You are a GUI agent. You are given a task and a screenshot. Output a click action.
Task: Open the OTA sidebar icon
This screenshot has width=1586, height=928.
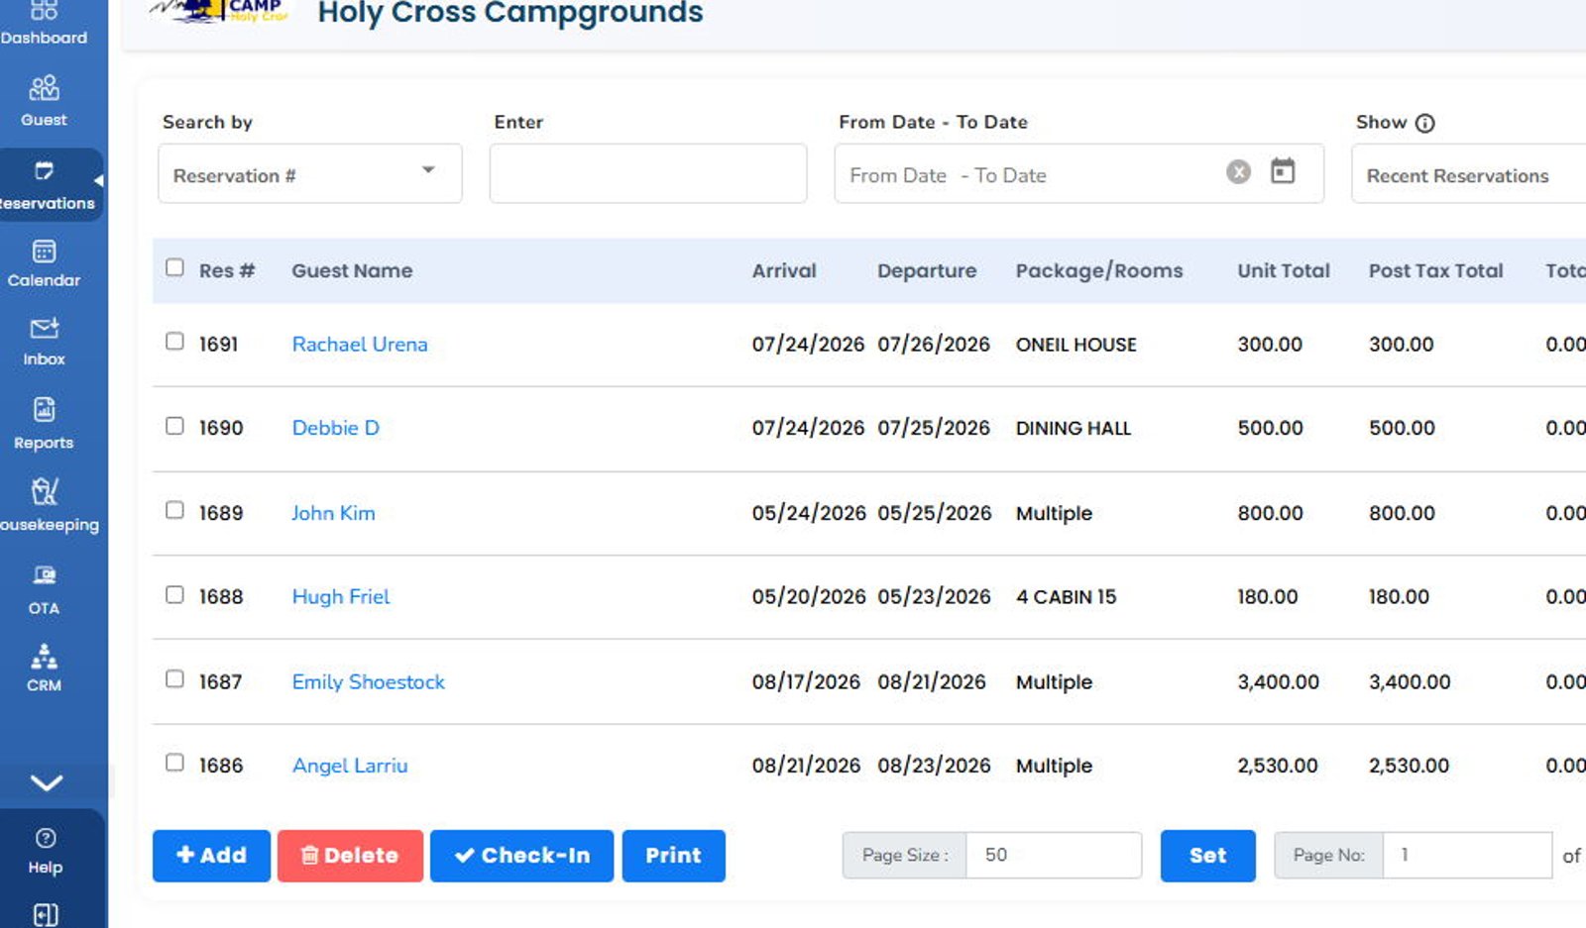[44, 575]
